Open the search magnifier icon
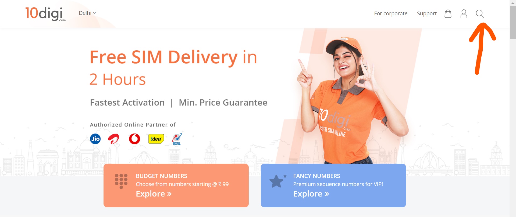The height and width of the screenshot is (217, 516). click(x=480, y=14)
